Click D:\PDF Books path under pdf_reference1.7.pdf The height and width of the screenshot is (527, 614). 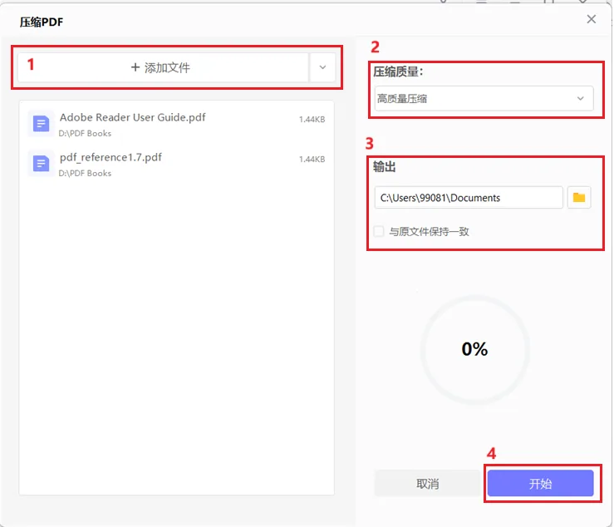coord(85,173)
